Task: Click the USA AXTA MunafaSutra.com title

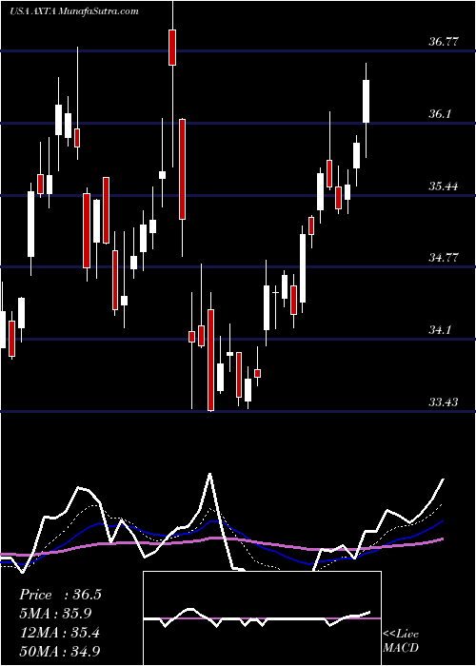Action: point(74,11)
